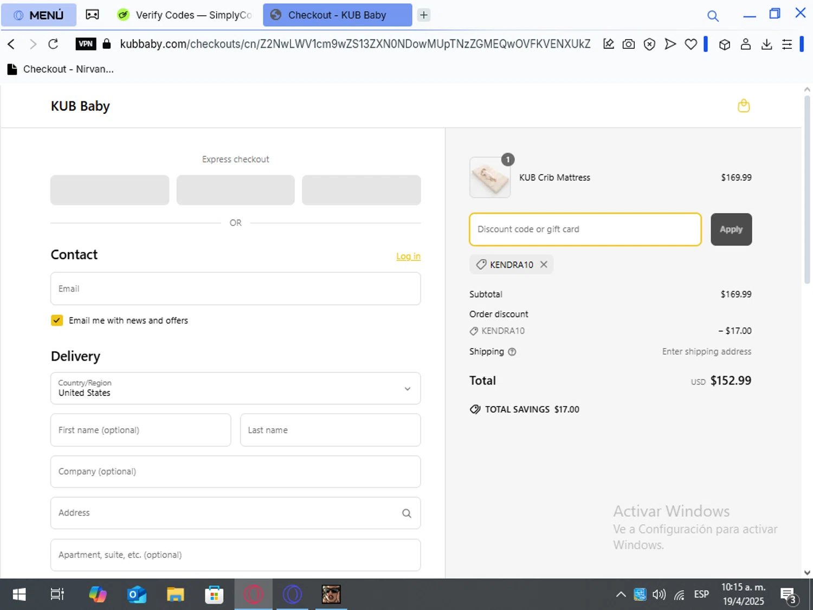813x610 pixels.
Task: Open the Wi-Fi network tray icon
Action: (680, 595)
